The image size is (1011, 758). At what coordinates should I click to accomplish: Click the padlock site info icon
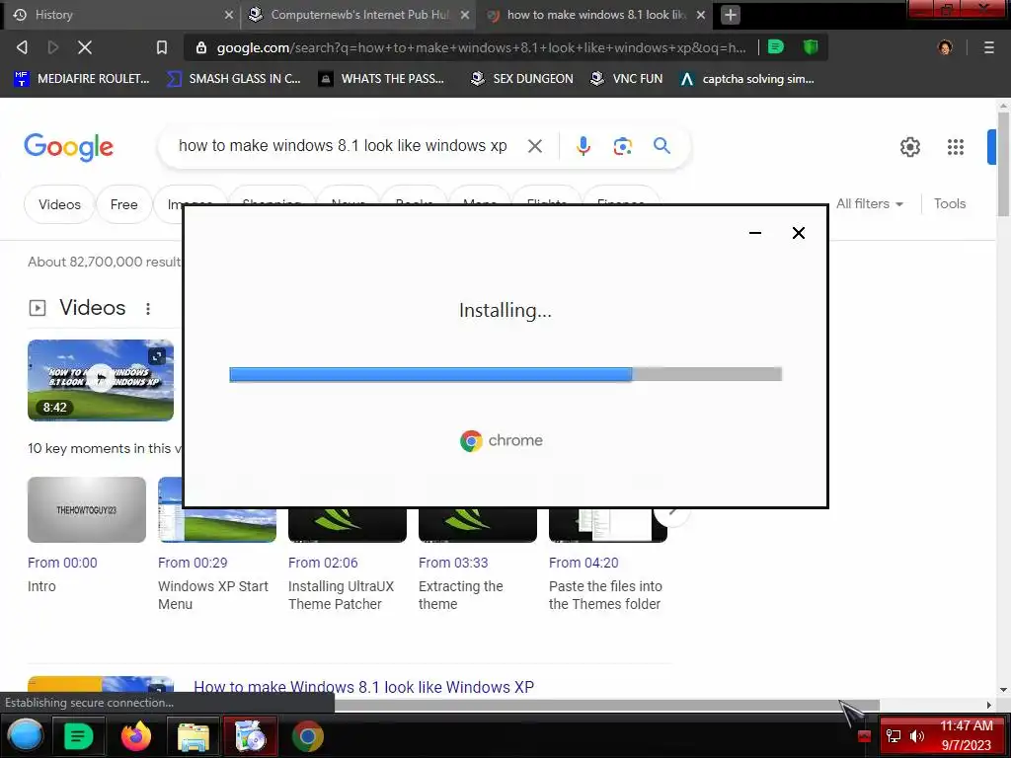[x=201, y=47]
